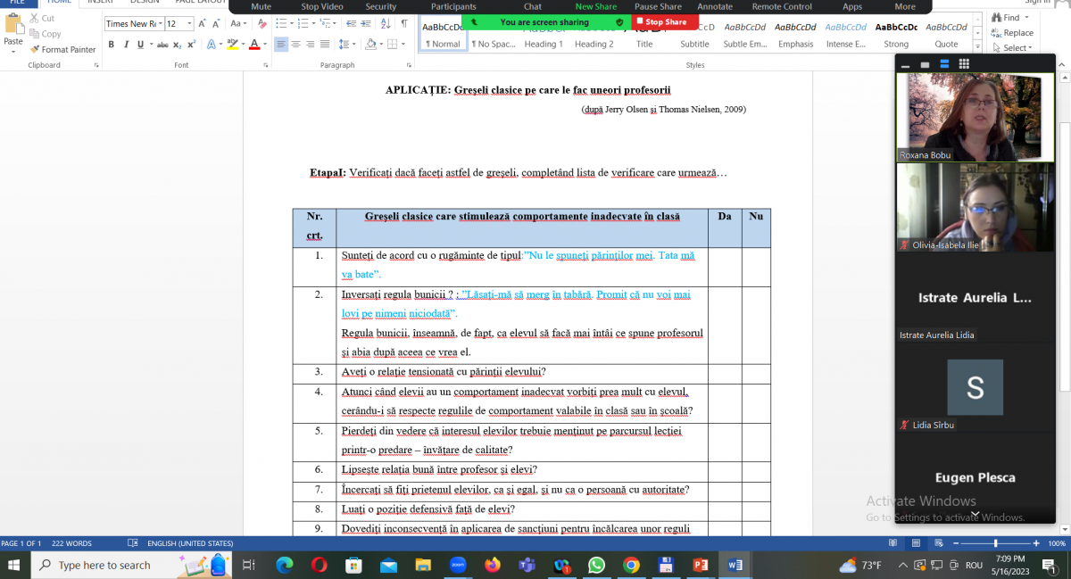Click the red font color swatch
This screenshot has height=579, width=1071.
point(253,45)
